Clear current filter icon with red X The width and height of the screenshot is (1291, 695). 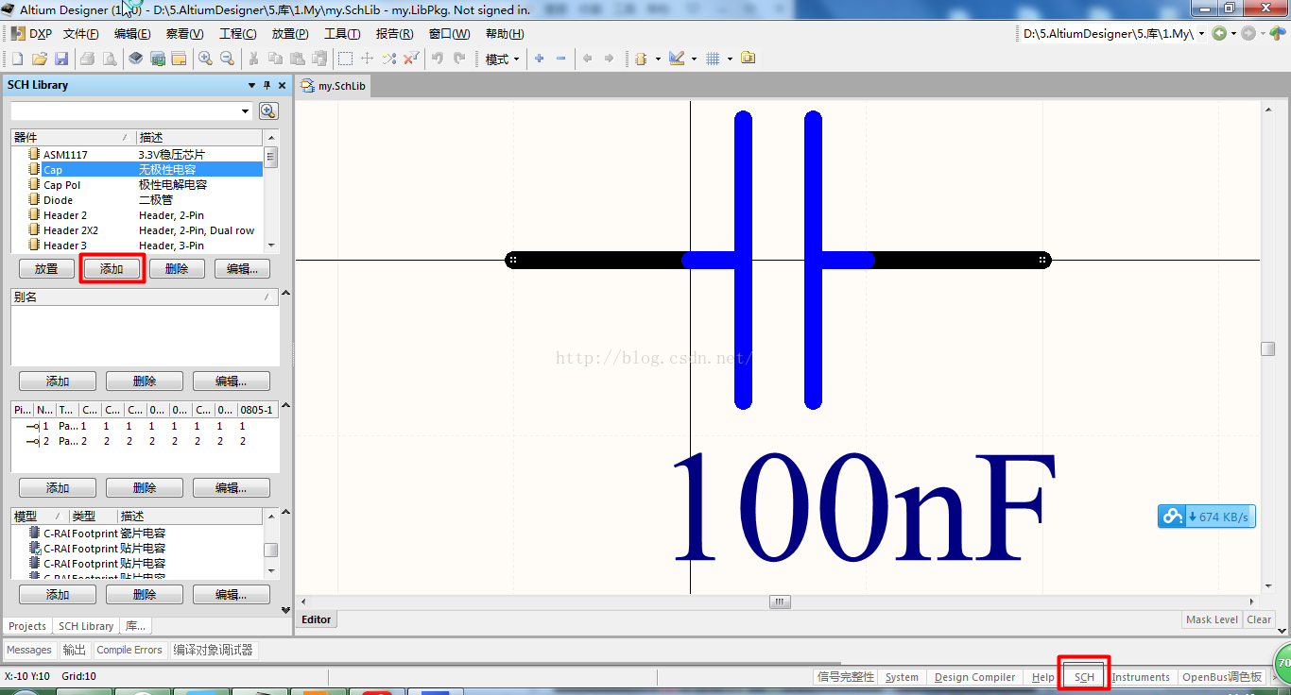click(411, 59)
